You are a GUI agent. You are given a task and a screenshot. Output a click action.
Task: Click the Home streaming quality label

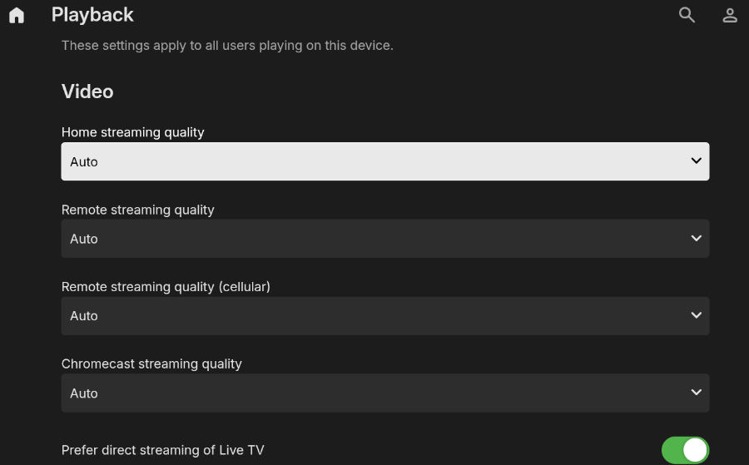(132, 132)
